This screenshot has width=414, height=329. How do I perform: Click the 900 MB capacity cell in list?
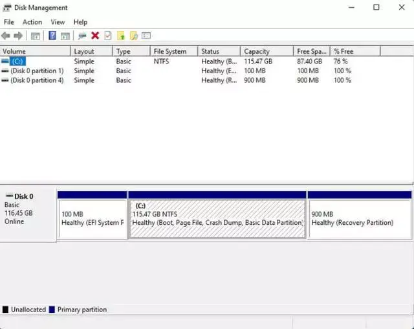(x=255, y=80)
